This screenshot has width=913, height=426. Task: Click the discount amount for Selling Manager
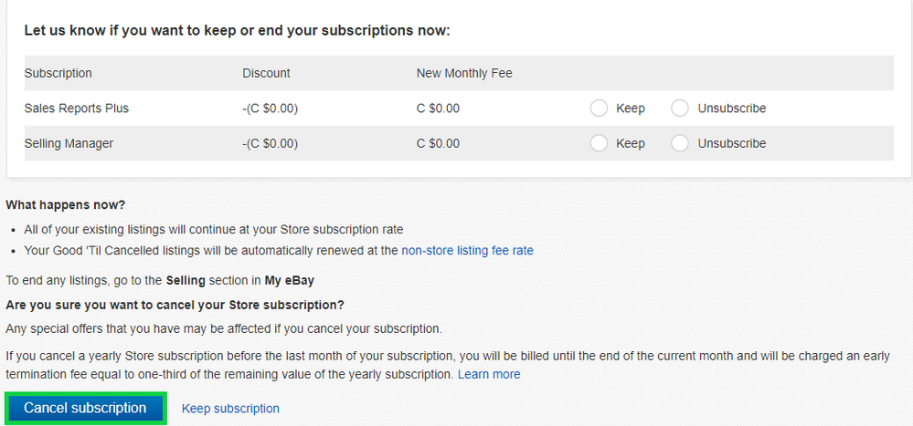(270, 143)
